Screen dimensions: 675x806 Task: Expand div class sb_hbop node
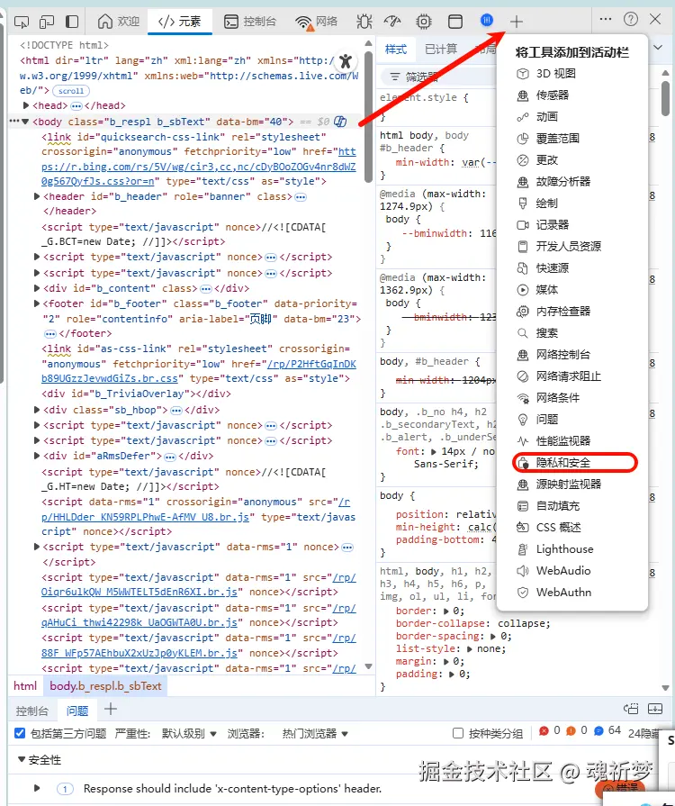point(37,410)
